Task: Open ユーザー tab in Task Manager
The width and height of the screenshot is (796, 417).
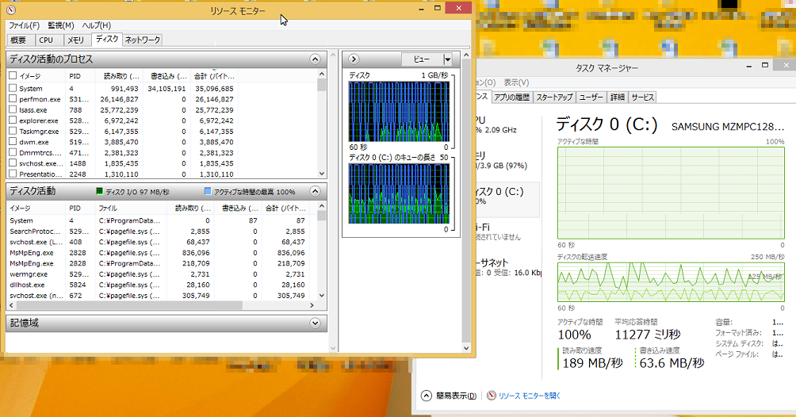Action: [591, 97]
